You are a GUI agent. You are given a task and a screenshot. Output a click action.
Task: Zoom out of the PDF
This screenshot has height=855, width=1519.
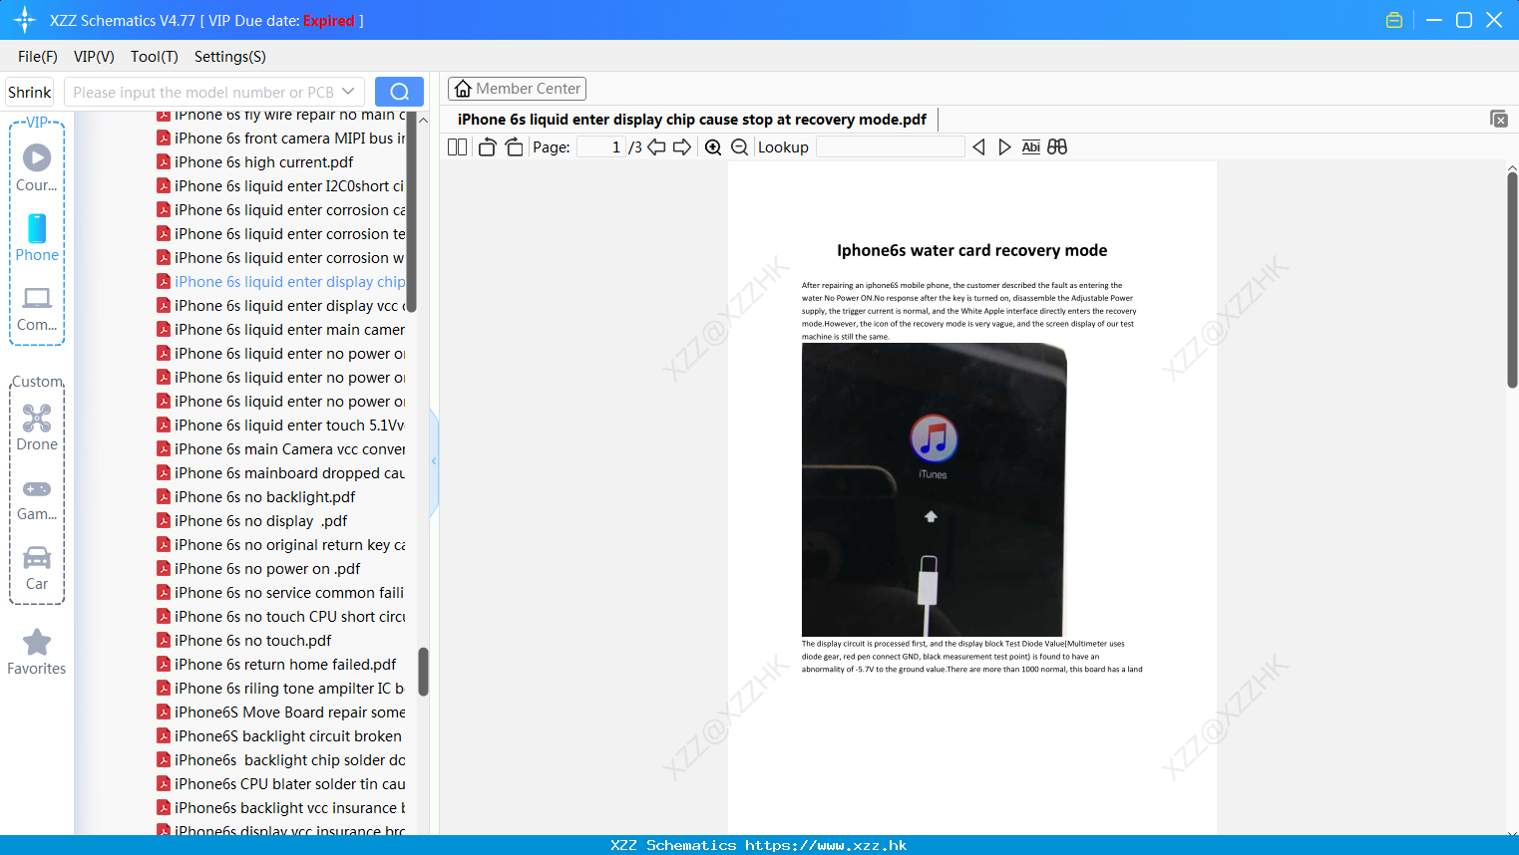point(739,147)
